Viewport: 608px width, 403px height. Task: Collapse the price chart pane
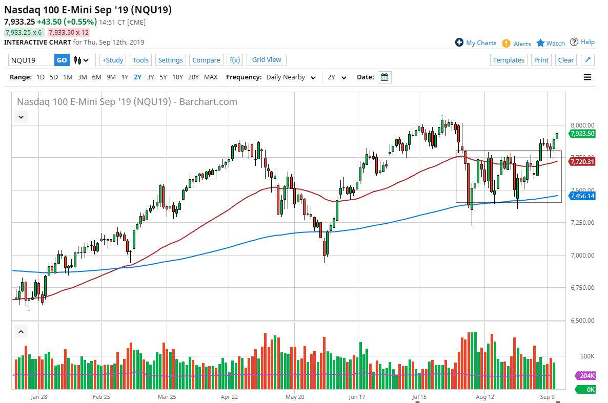tap(21, 117)
